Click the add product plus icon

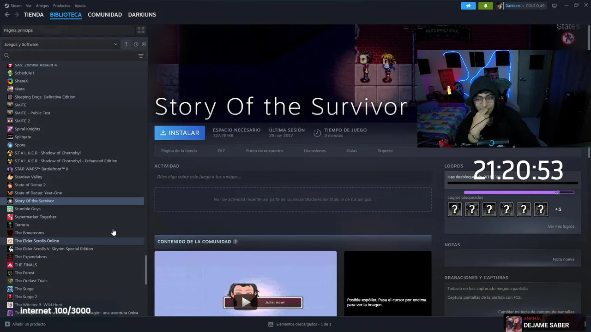click(x=7, y=324)
